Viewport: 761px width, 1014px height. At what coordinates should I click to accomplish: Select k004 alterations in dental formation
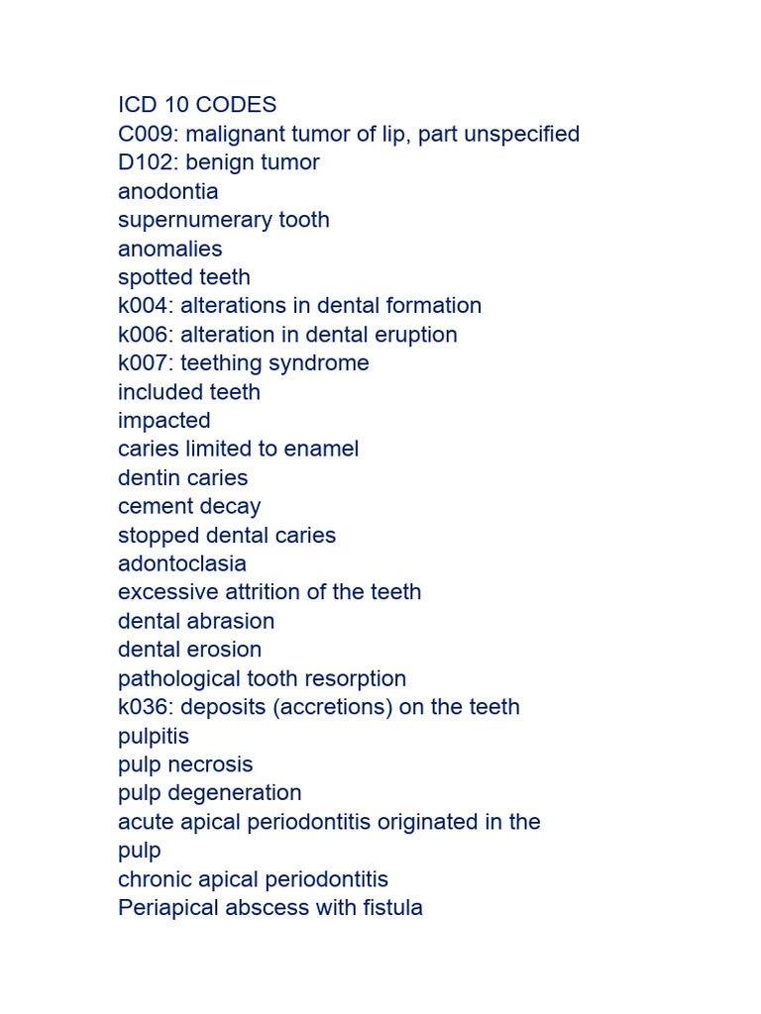(299, 305)
